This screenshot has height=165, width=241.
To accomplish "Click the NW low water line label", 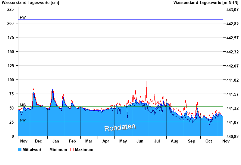I will [x=23, y=120].
